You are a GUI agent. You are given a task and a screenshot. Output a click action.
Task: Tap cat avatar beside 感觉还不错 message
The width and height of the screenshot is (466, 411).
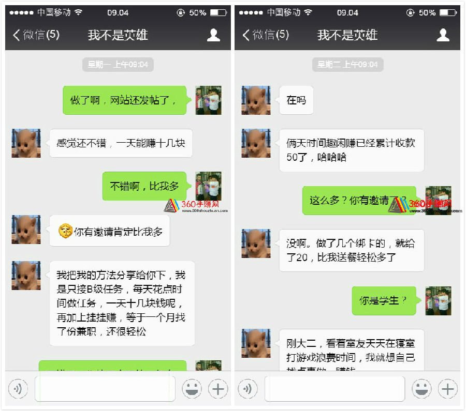26,143
